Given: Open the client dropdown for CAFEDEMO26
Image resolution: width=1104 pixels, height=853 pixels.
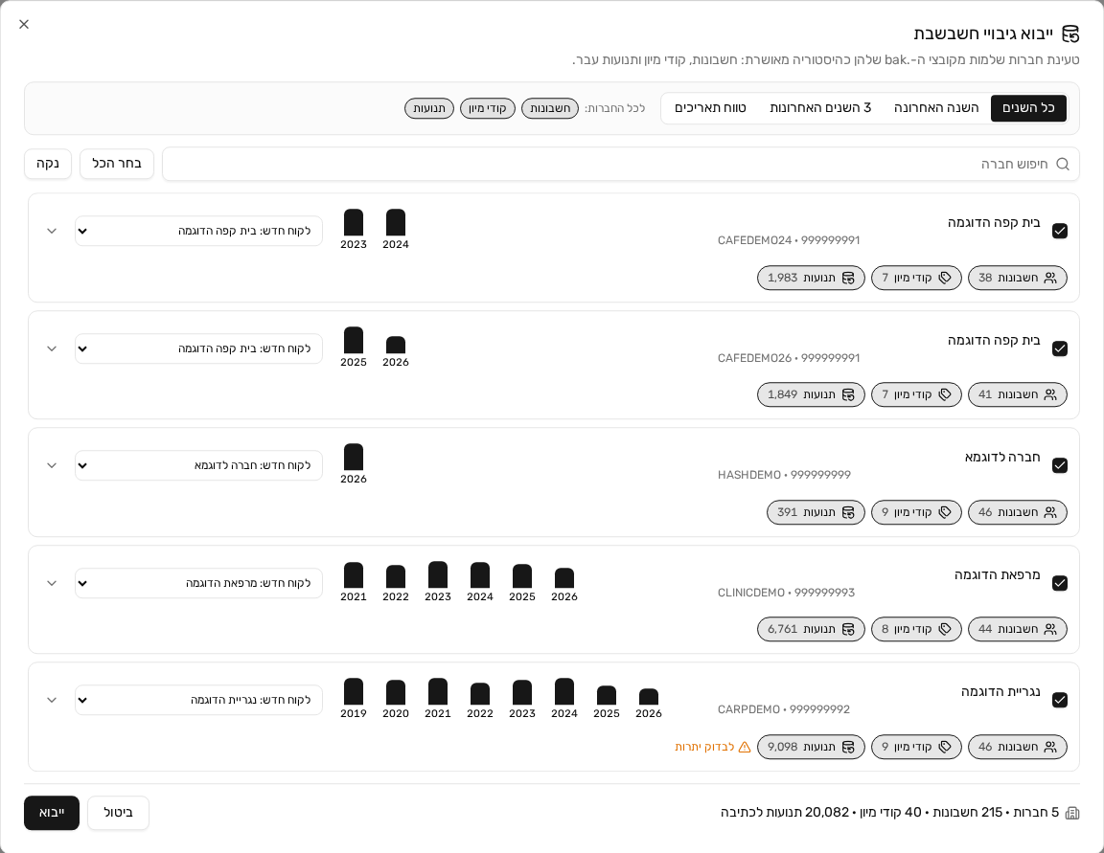Looking at the screenshot, I should (x=198, y=348).
